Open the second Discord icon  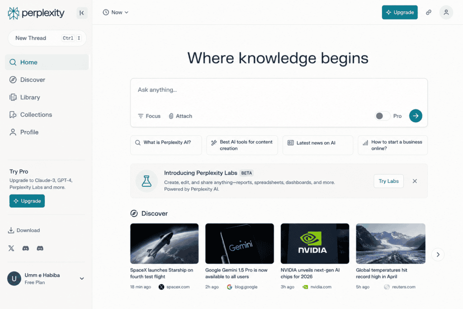pos(40,248)
